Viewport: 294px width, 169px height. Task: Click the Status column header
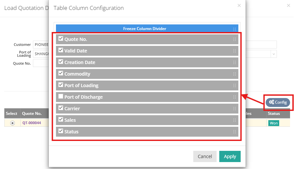274,114
